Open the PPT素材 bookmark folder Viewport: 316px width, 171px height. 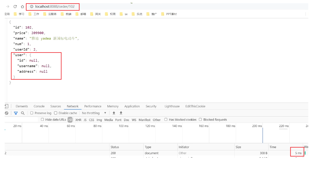pos(169,14)
